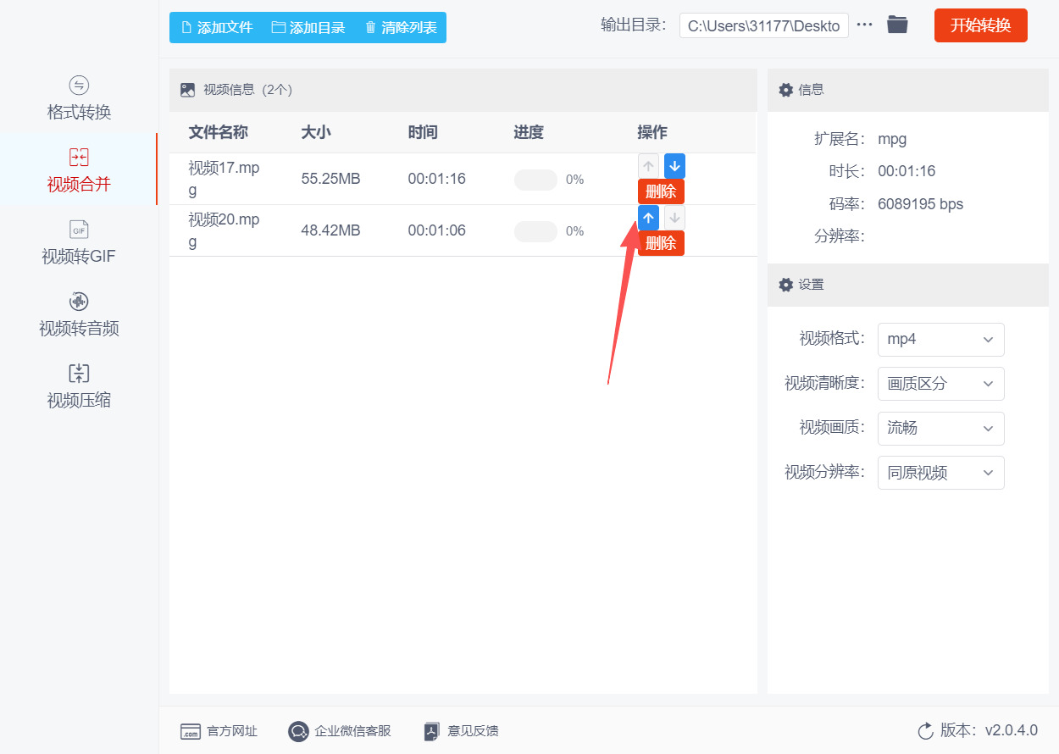Expand the 视频清晰度 dropdown
The image size is (1059, 754).
(940, 383)
